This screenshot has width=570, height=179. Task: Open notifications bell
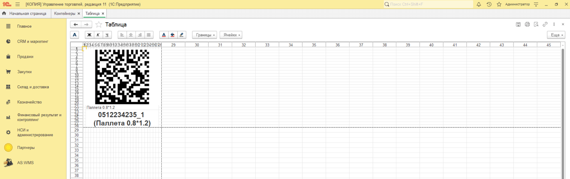point(479,4)
